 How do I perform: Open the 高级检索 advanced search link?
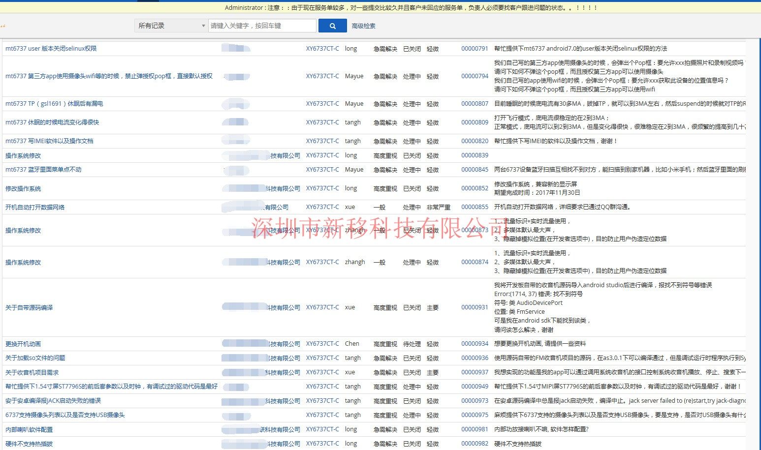363,26
